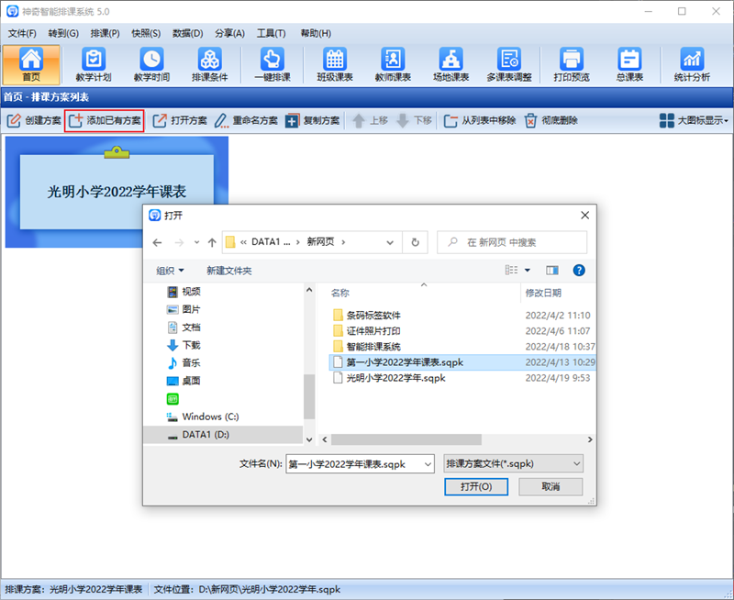The height and width of the screenshot is (600, 734).
Task: Click 添加已有方案 toolbar button
Action: [105, 121]
